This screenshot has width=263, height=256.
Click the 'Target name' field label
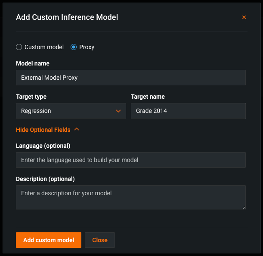pyautogui.click(x=148, y=97)
